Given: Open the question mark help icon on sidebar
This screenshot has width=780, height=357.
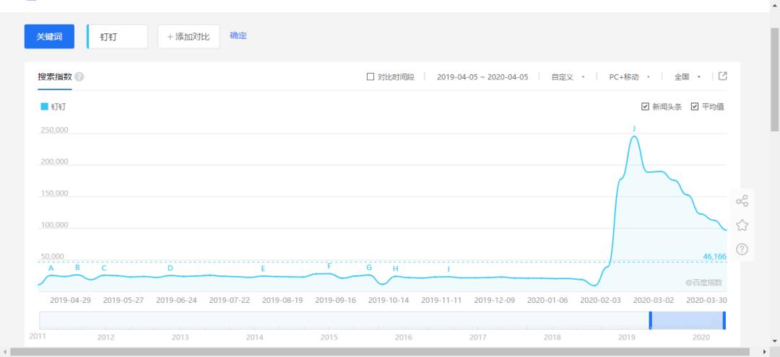Looking at the screenshot, I should click(742, 249).
